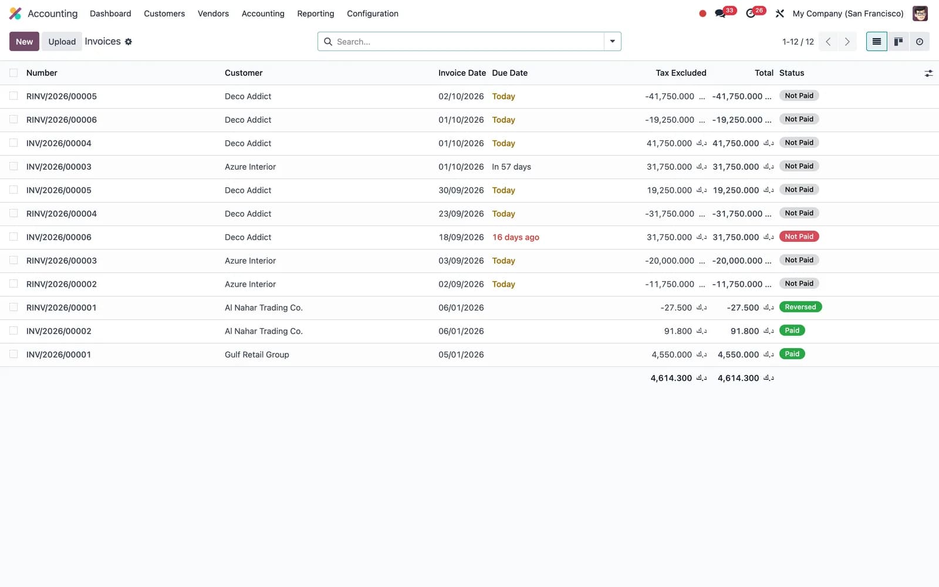Tick checkbox for INV/2026/00004
Viewport: 939px width, 587px height.
[x=13, y=143]
